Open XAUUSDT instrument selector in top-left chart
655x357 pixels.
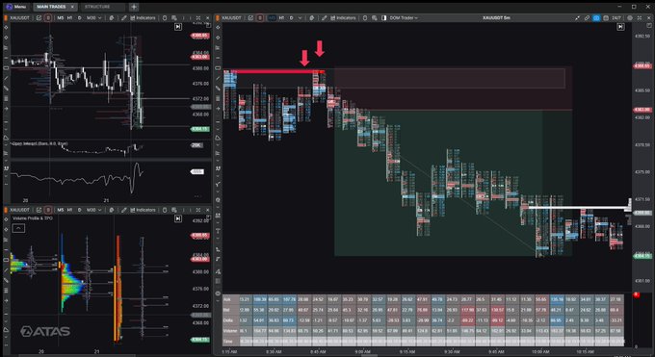tap(19, 18)
